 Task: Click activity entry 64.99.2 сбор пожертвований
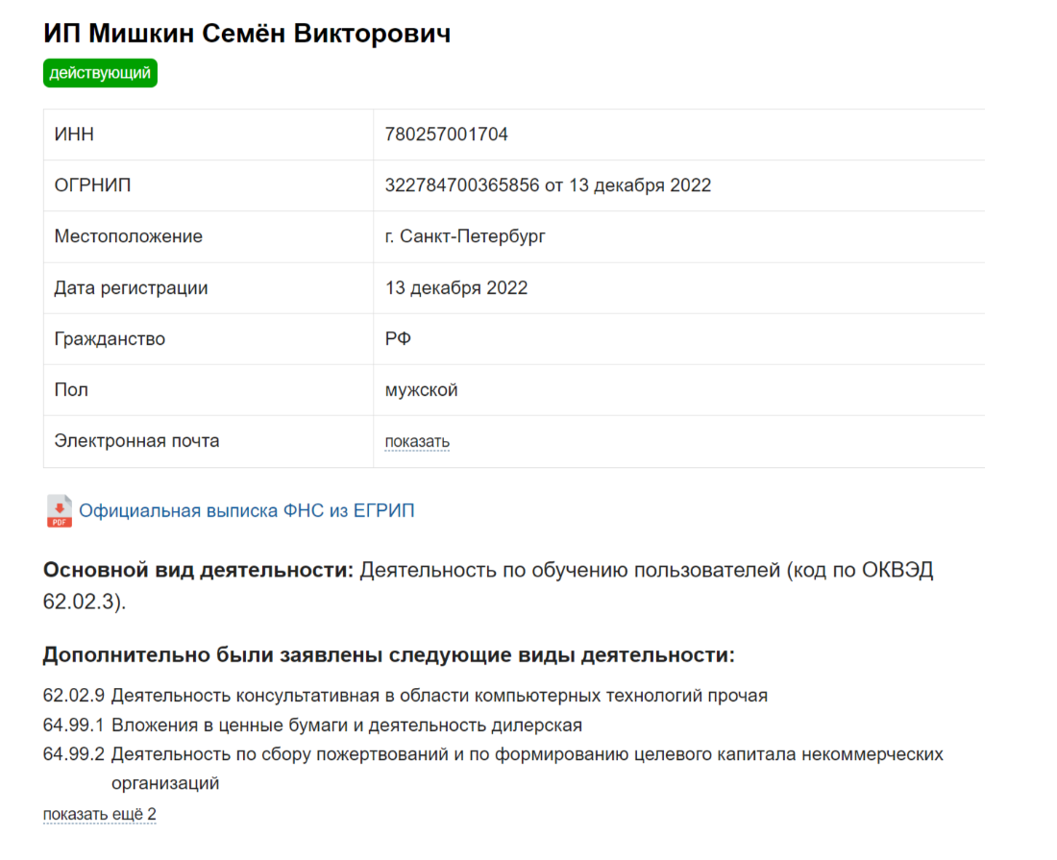494,769
